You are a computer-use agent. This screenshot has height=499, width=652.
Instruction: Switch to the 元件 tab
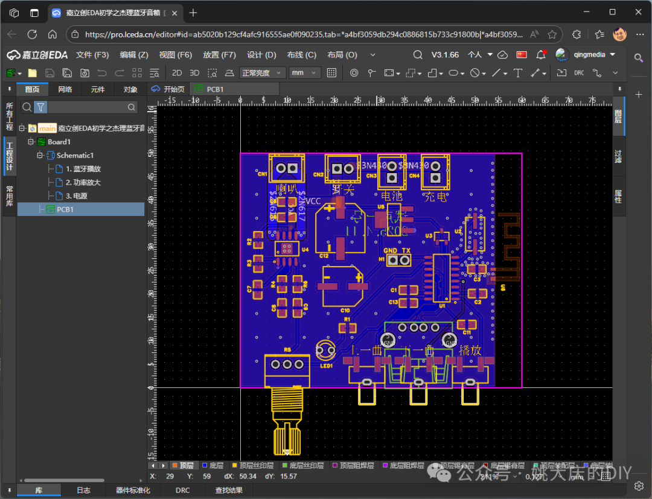point(98,89)
